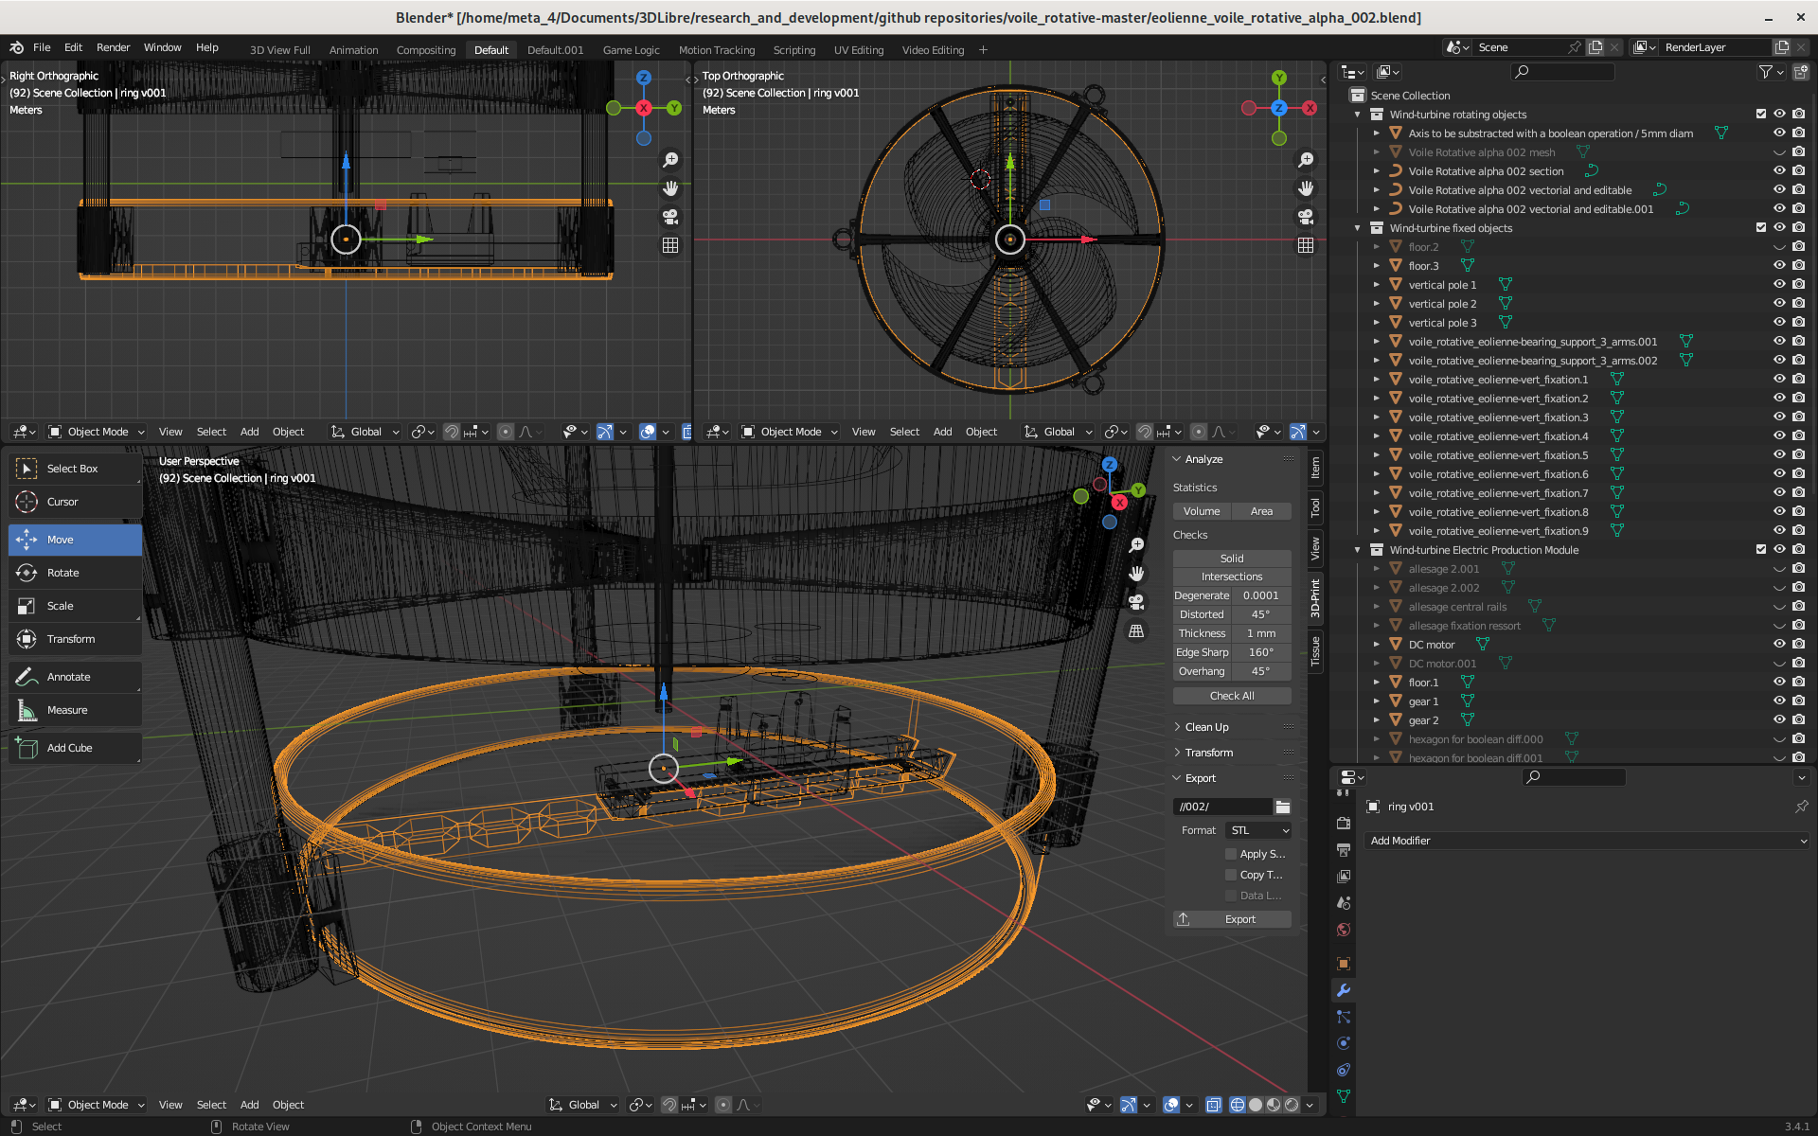
Task: Open the Render properties tab icon
Action: click(1343, 824)
